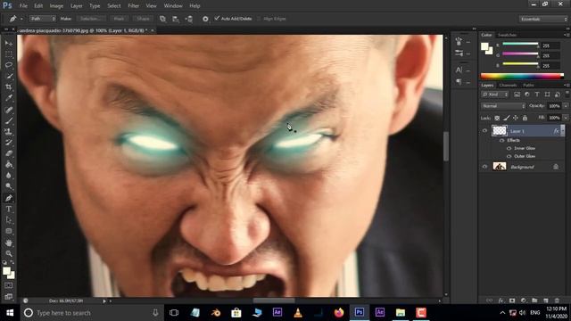Open Opacity slider dropdown arrow
The height and width of the screenshot is (321, 571).
[566, 106]
